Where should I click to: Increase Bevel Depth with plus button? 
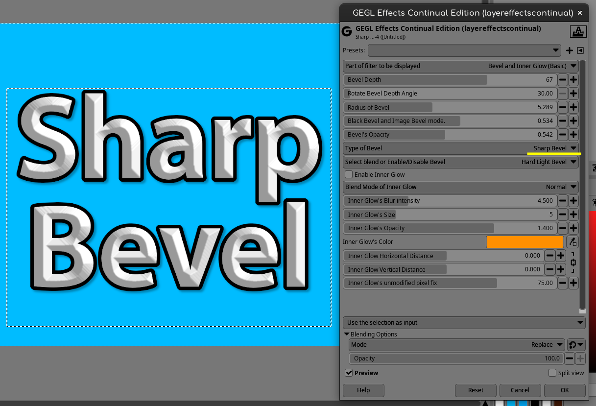(x=573, y=80)
